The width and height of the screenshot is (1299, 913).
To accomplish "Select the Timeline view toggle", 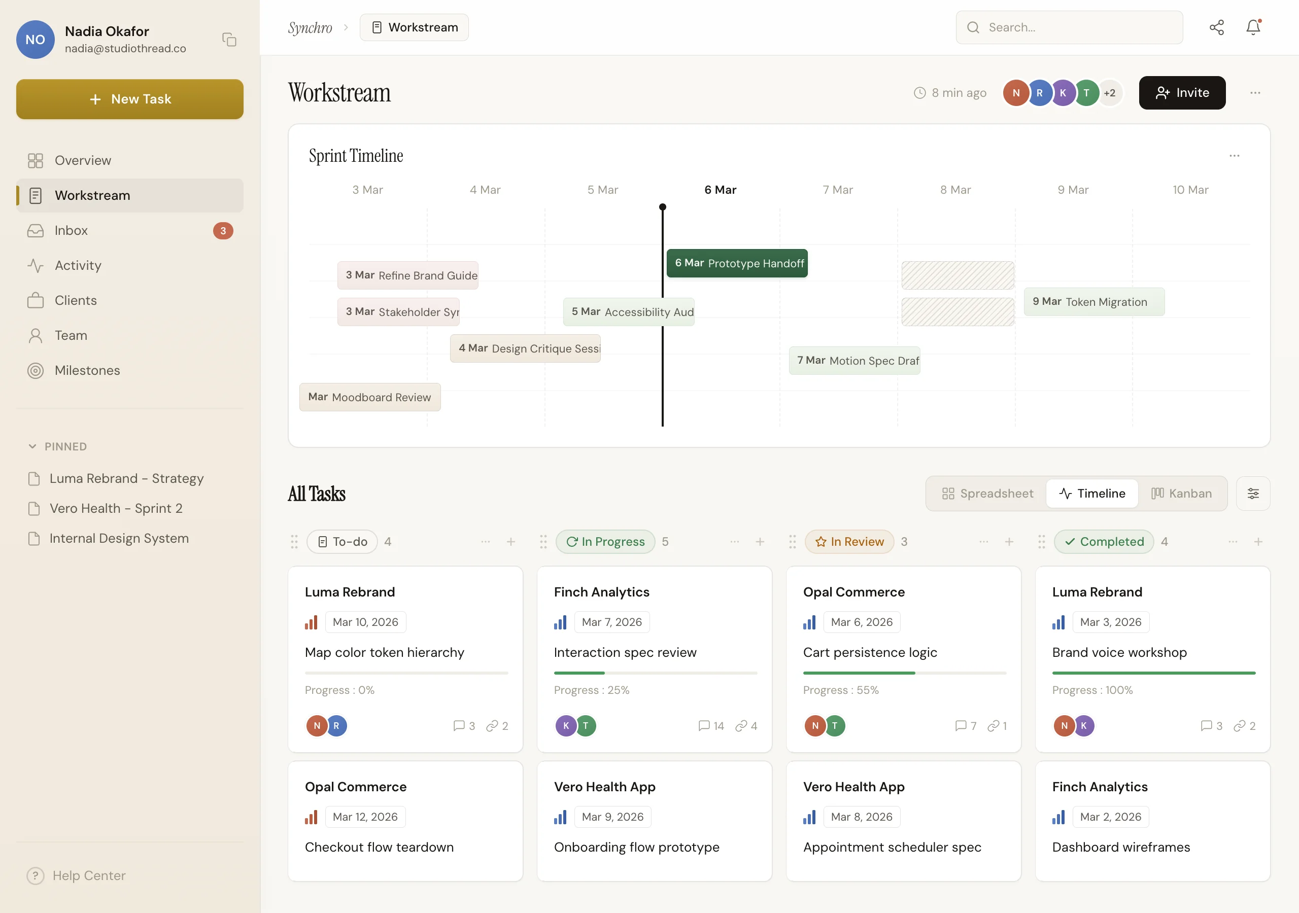I will click(x=1092, y=493).
